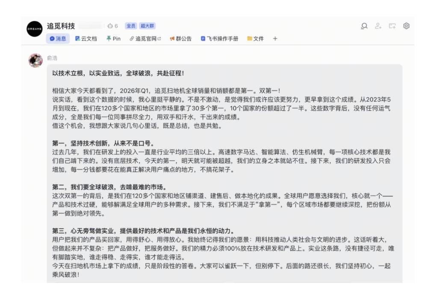Viewport: 437px width, 294px height.
Task: Open the 追觅官网 link tab
Action: 145,39
